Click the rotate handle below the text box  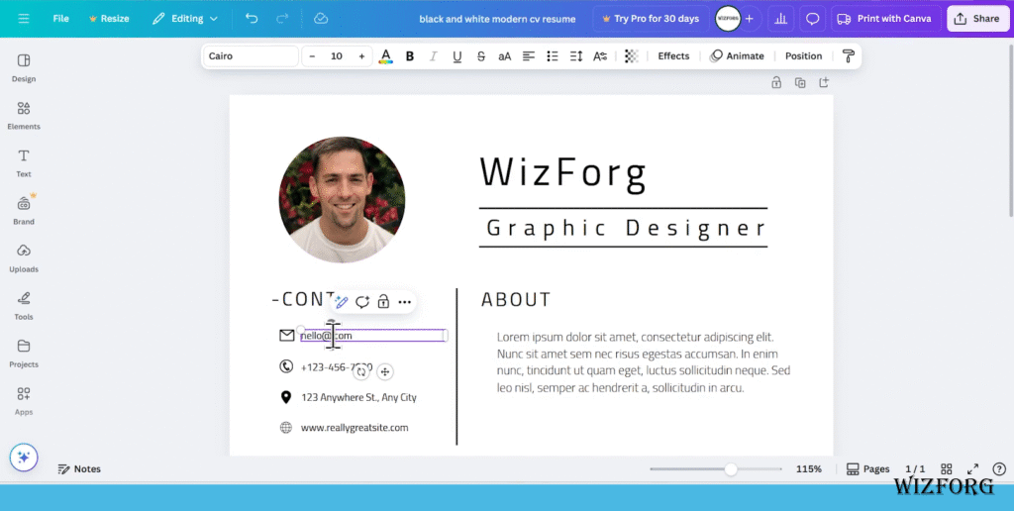361,371
